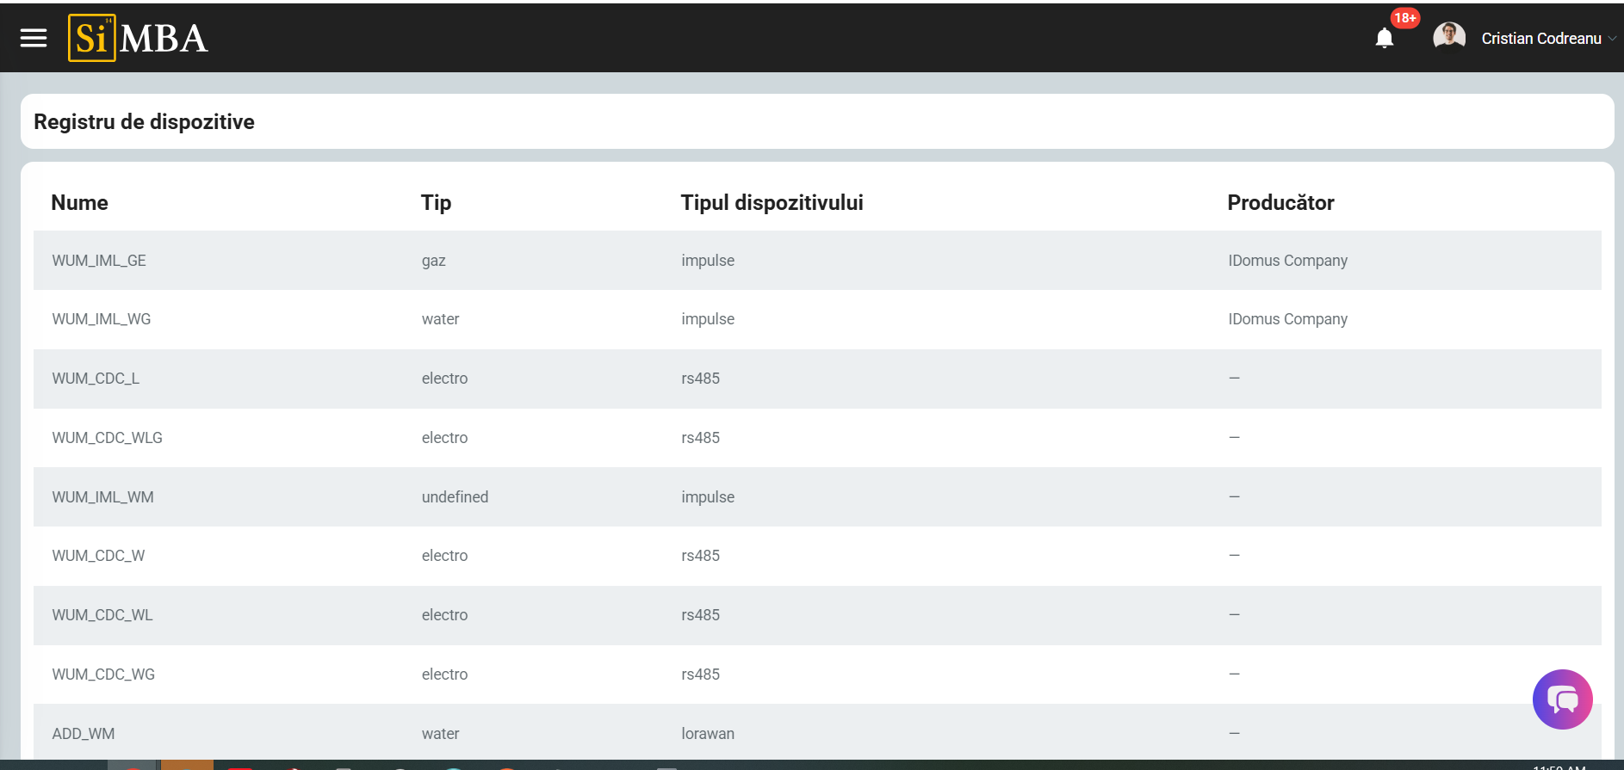This screenshot has width=1624, height=770.
Task: Open the hamburger navigation menu
Action: tap(34, 38)
